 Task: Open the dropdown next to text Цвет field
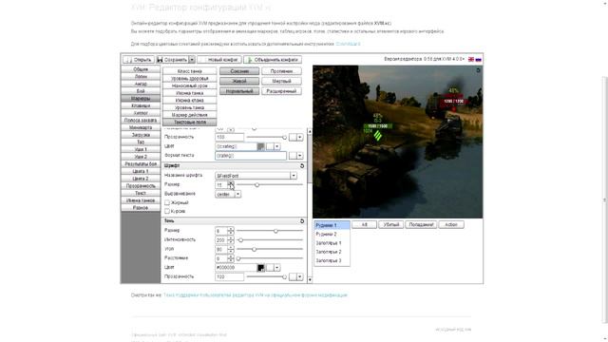[x=276, y=146]
